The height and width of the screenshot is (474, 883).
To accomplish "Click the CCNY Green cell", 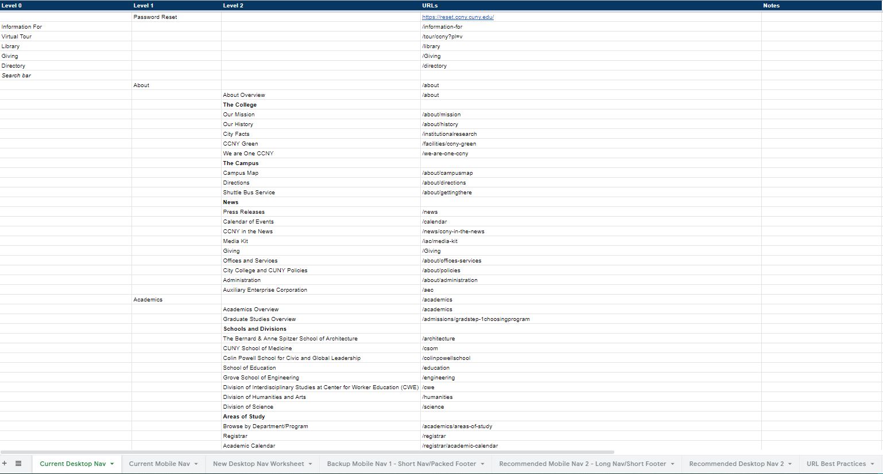I will (321, 144).
